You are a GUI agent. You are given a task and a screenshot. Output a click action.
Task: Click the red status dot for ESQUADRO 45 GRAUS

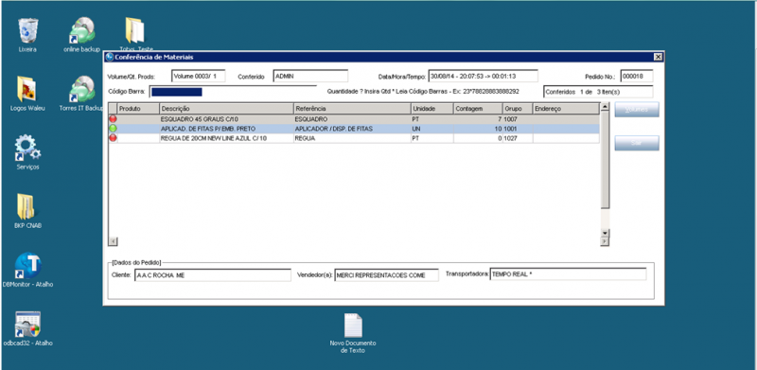(x=113, y=119)
